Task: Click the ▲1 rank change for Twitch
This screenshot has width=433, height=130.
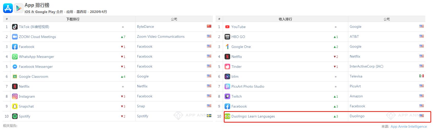Action: pyautogui.click(x=336, y=96)
